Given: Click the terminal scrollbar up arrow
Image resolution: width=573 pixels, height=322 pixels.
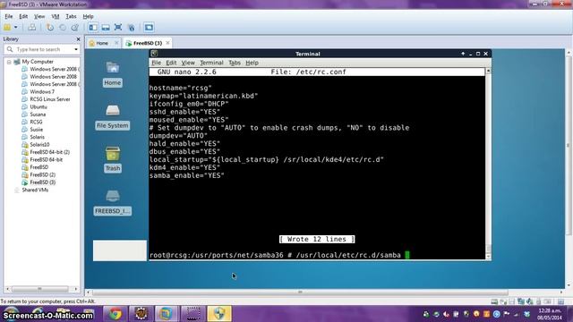Looking at the screenshot, I should pos(488,71).
